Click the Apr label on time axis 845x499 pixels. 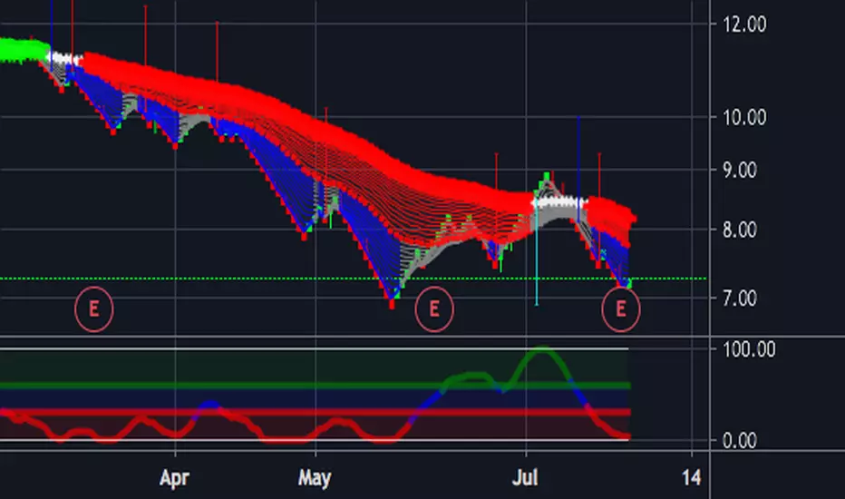tap(175, 478)
